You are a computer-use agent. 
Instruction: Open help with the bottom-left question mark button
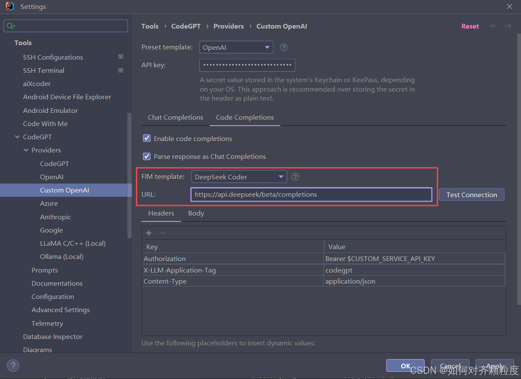click(13, 365)
